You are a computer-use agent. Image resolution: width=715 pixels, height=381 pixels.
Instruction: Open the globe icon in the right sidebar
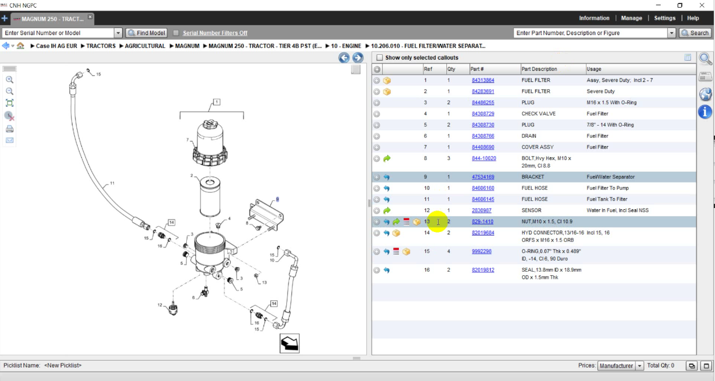tap(706, 94)
